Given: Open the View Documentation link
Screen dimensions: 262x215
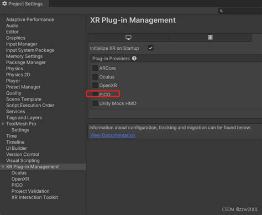Looking at the screenshot, I should coord(113,135).
